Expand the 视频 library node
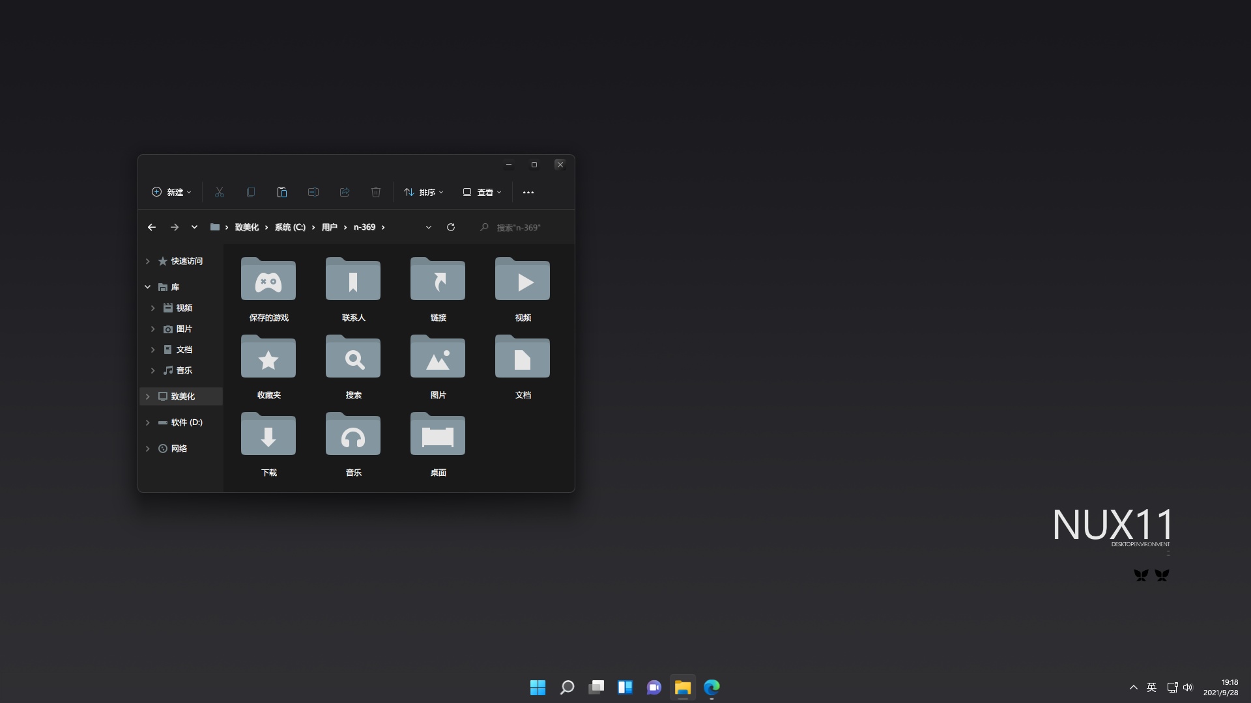The image size is (1251, 703). (153, 308)
